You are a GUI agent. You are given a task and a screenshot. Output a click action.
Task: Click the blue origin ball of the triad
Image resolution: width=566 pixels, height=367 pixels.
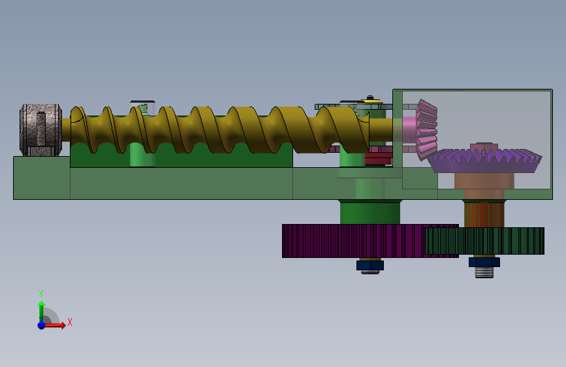pyautogui.click(x=42, y=325)
